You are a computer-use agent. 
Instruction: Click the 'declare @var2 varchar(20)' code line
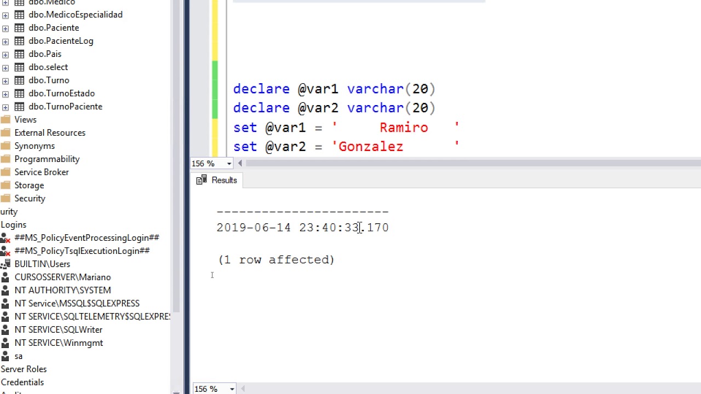[334, 108]
